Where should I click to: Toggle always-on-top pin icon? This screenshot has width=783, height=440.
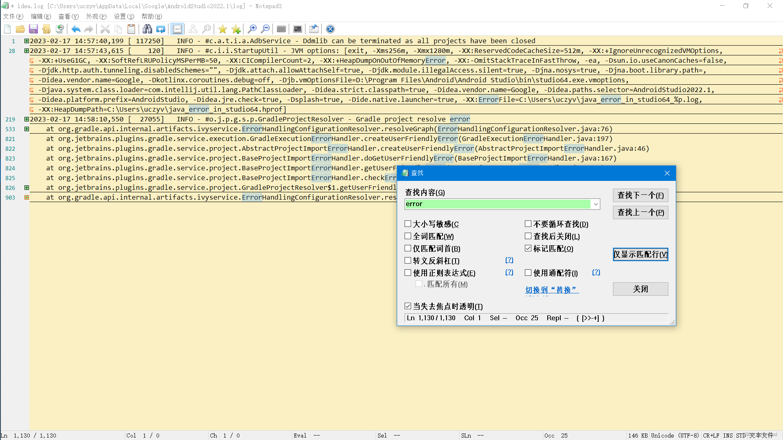pyautogui.click(x=314, y=29)
